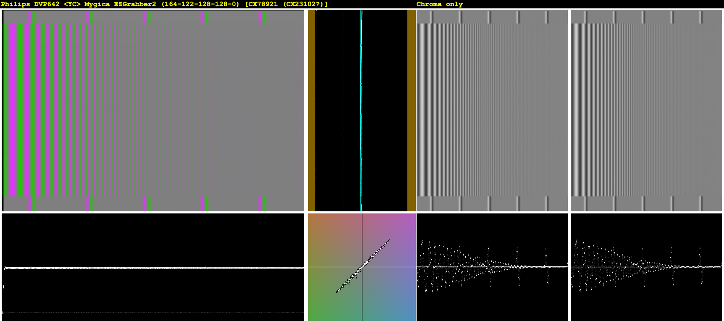Click the "Chroma only" label
This screenshot has height=321, width=724.
click(x=440, y=4)
